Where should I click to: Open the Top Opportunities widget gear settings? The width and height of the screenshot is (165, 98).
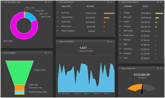[x=158, y=2]
